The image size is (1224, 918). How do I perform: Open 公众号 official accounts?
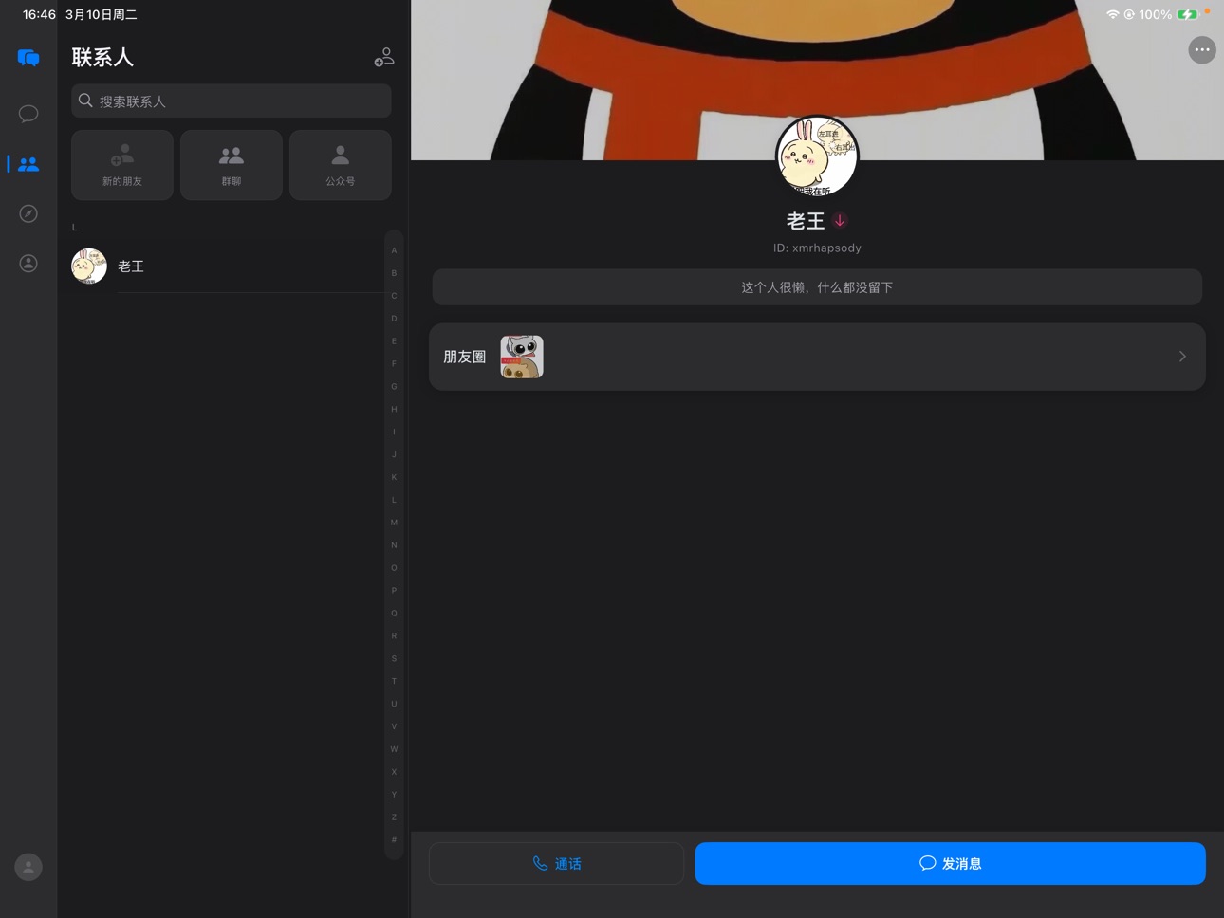pyautogui.click(x=341, y=165)
